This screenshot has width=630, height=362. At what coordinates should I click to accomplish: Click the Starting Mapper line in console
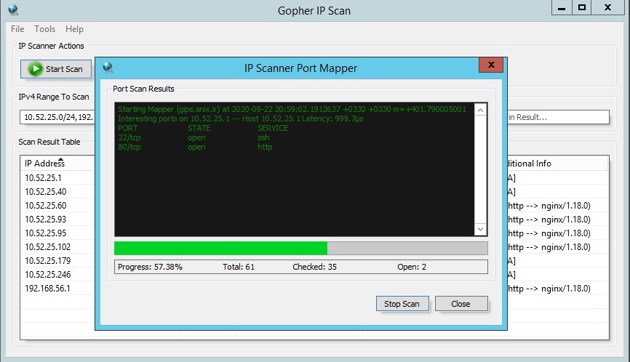pyautogui.click(x=292, y=109)
